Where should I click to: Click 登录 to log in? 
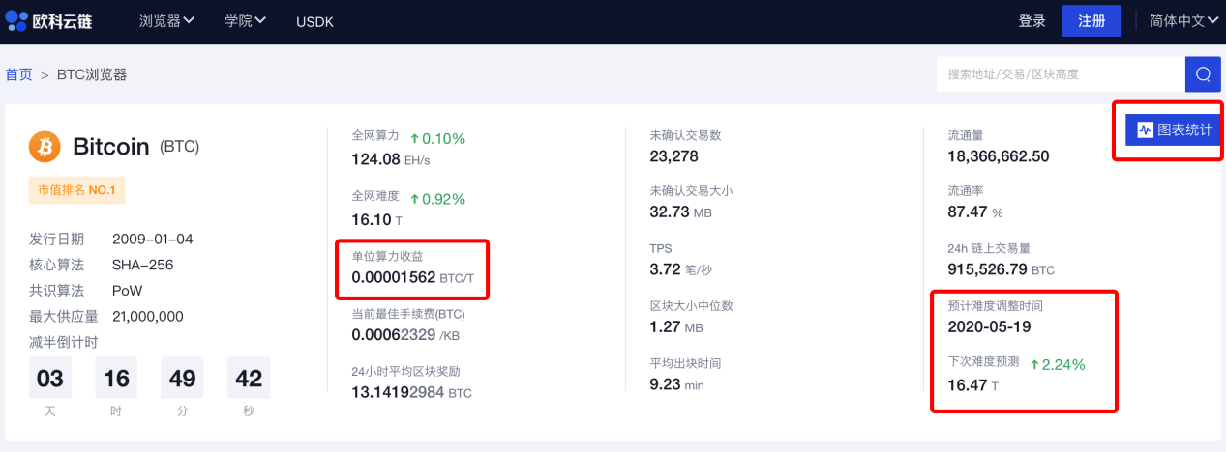point(1032,21)
